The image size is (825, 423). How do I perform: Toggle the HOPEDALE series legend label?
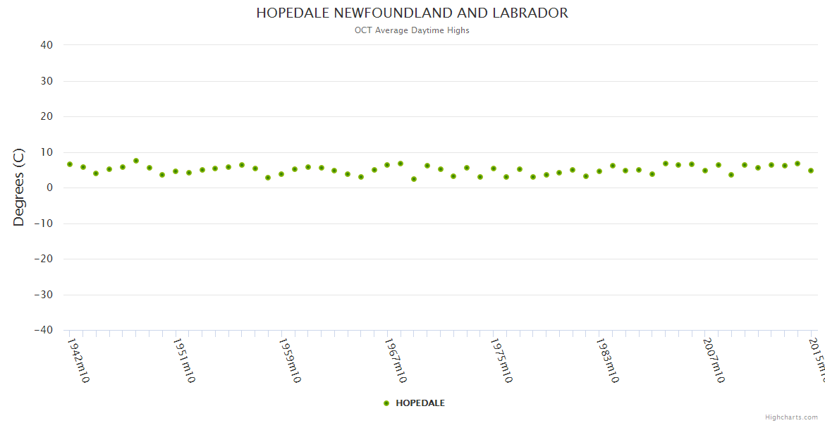pyautogui.click(x=420, y=403)
